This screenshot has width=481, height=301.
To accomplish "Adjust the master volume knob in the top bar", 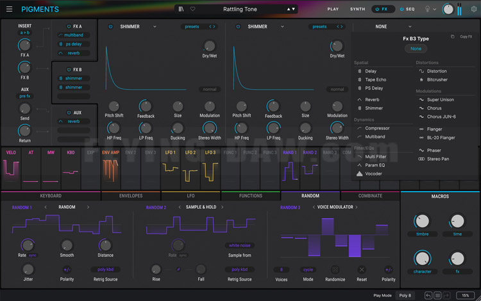I will [448, 9].
